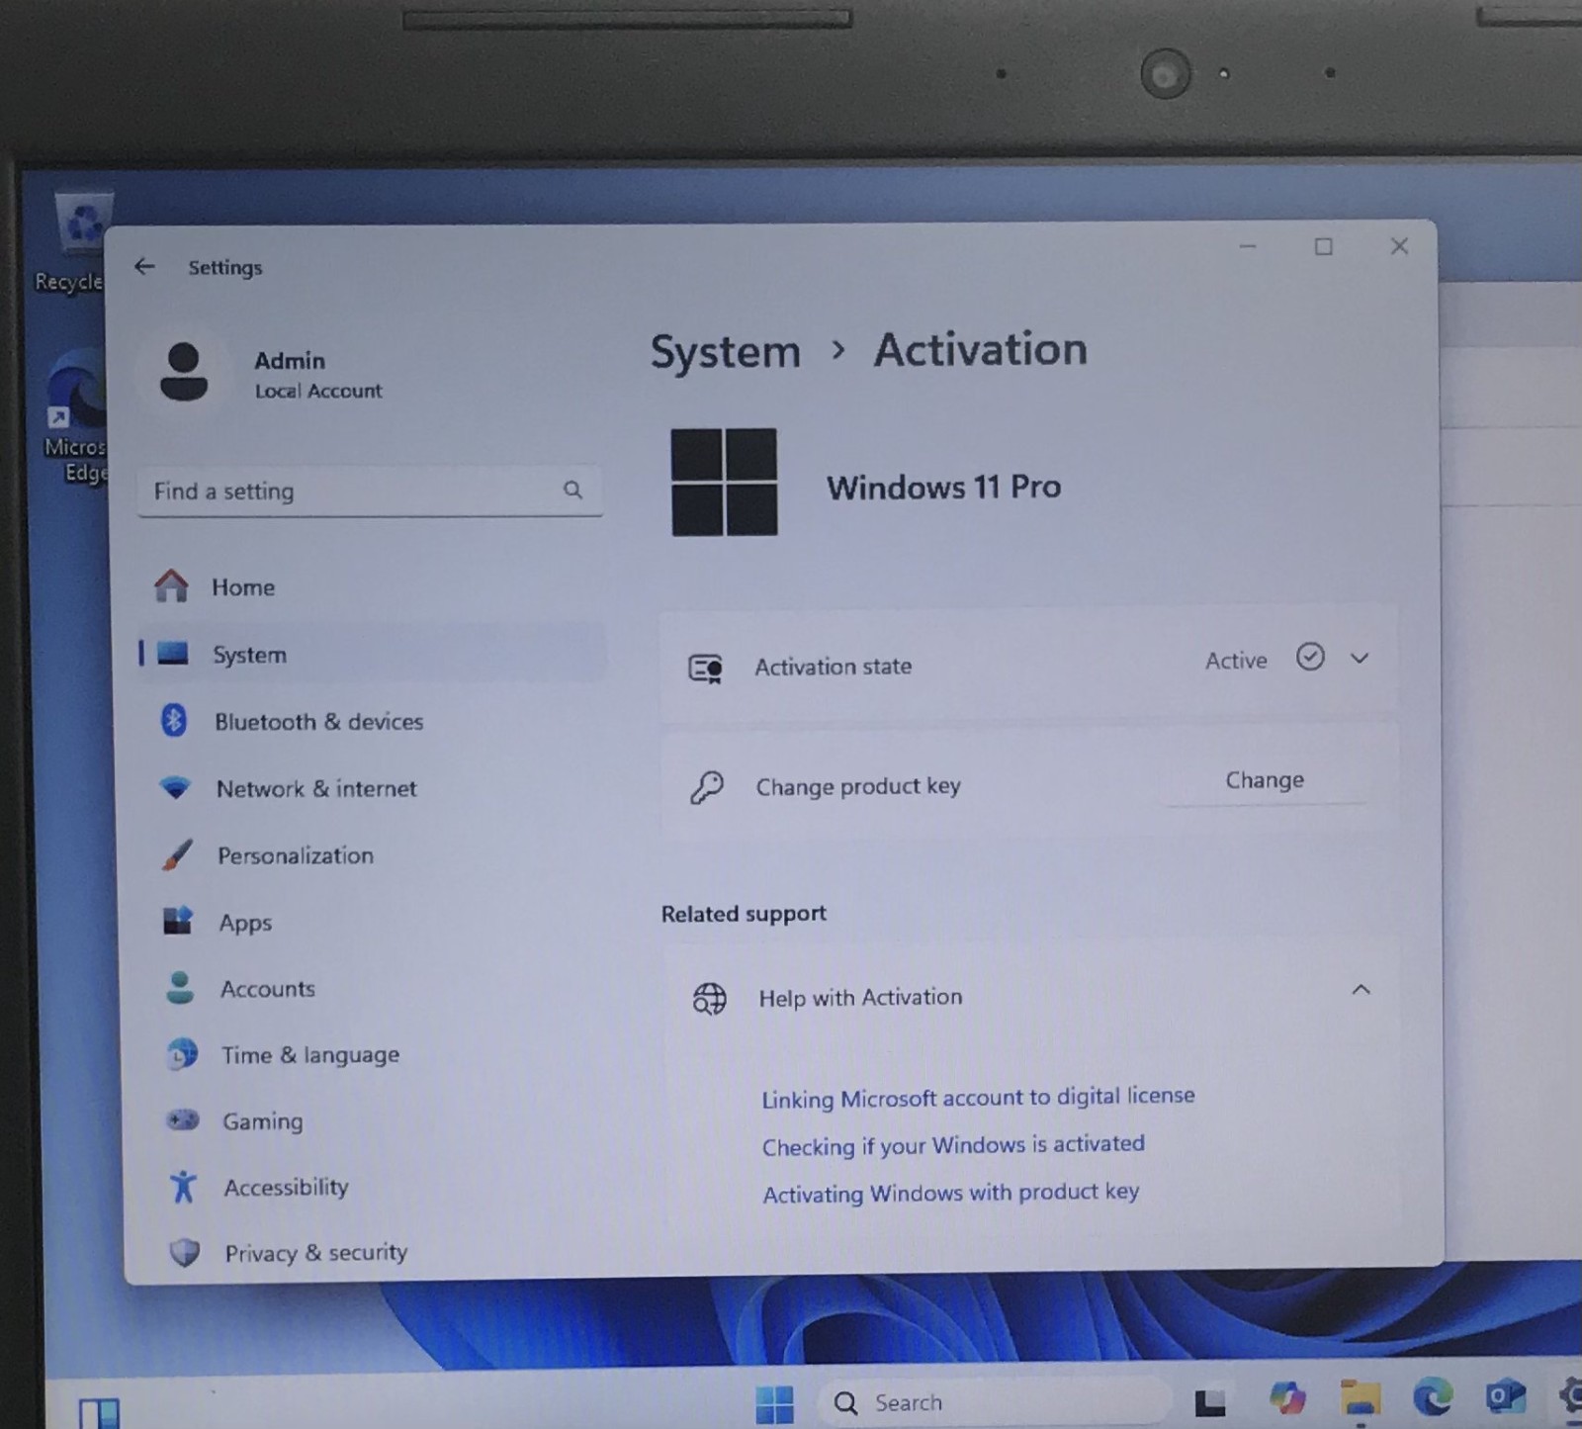Go back with the Settings back arrow
The width and height of the screenshot is (1582, 1429).
point(144,266)
